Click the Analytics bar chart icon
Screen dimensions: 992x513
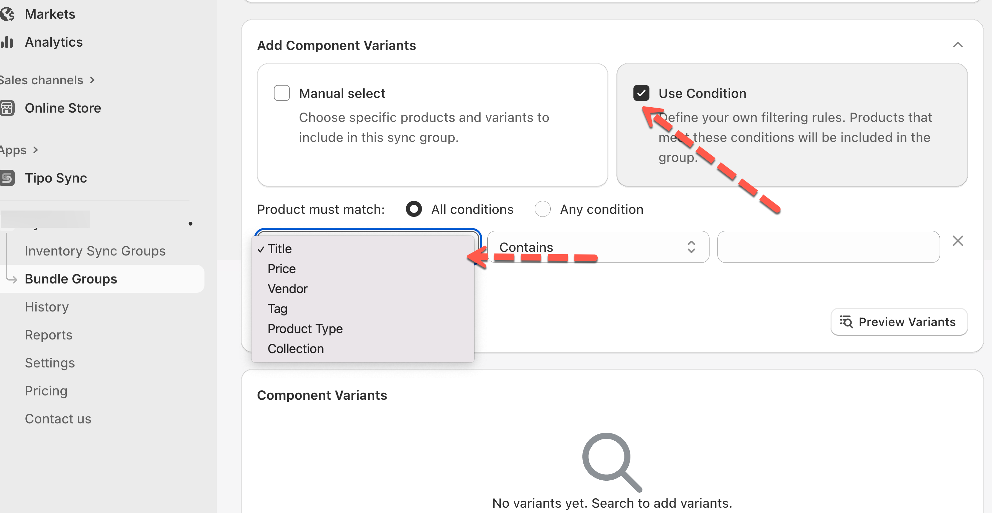[x=7, y=42]
